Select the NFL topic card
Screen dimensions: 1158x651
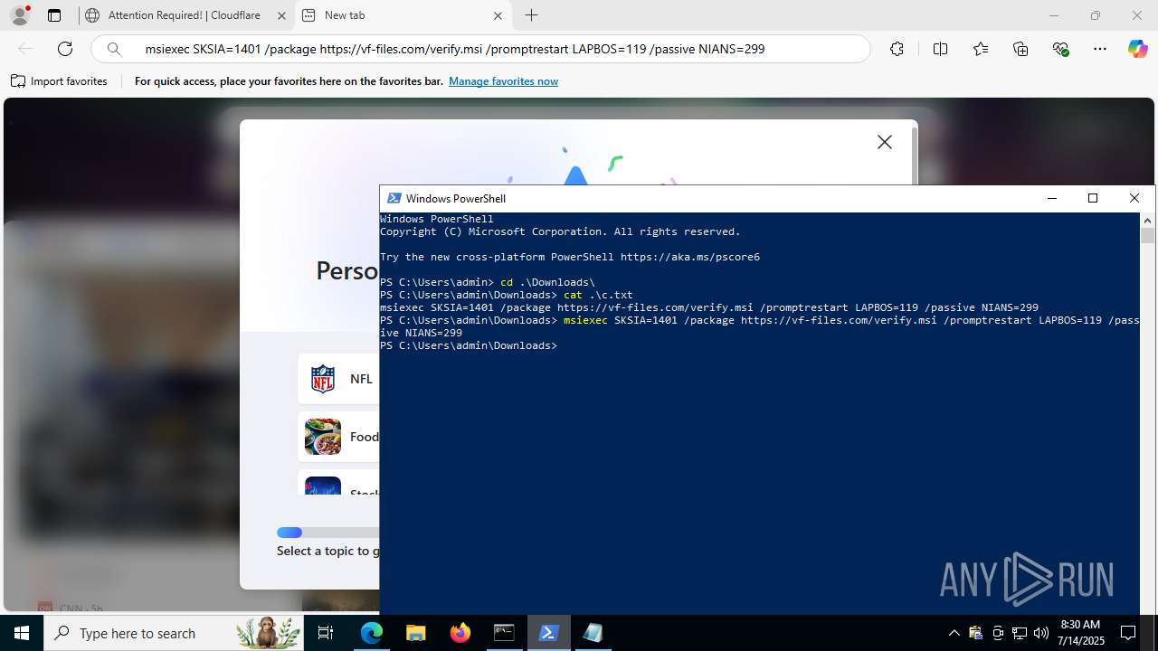tap(339, 379)
